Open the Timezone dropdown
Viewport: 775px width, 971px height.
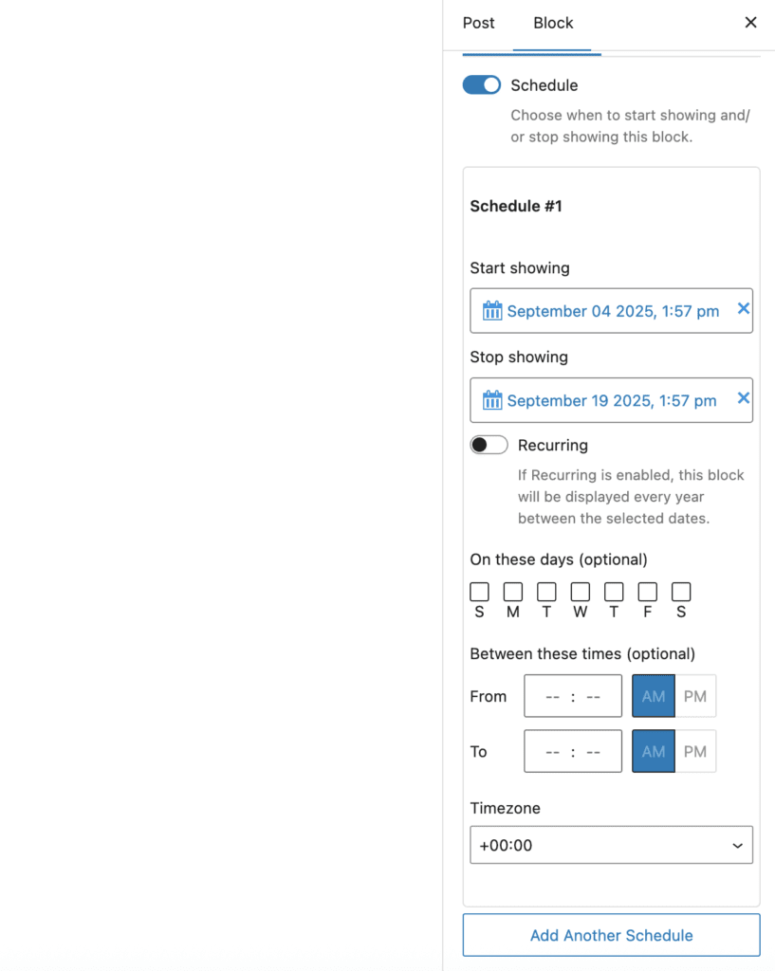[x=611, y=845]
